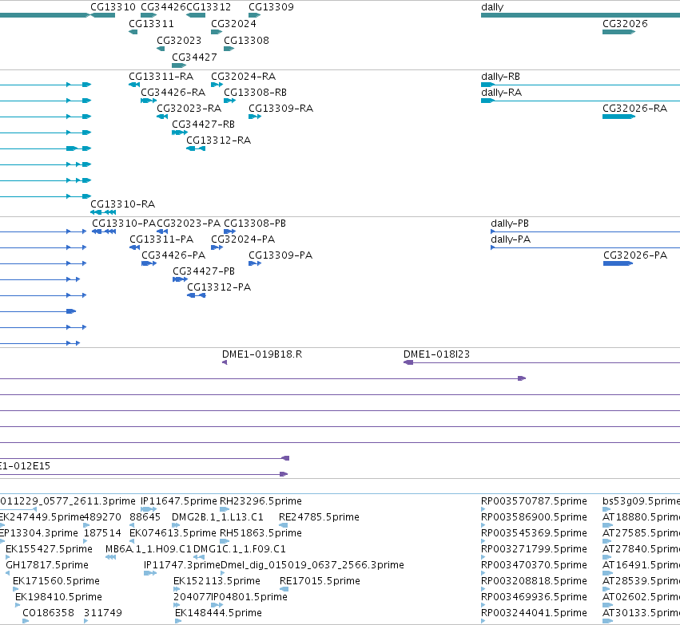Select the dally-RB transcript label
The width and height of the screenshot is (680, 625).
click(500, 77)
